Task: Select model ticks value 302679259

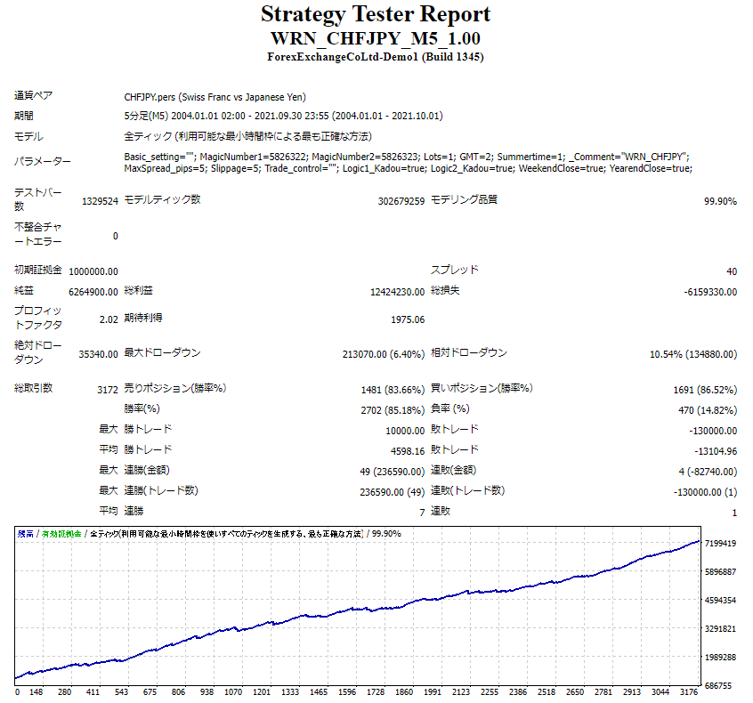Action: coord(401,201)
